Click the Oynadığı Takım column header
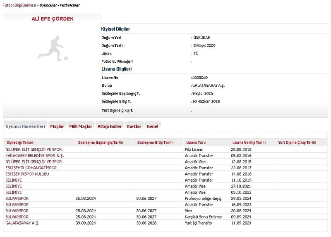 click(20, 142)
